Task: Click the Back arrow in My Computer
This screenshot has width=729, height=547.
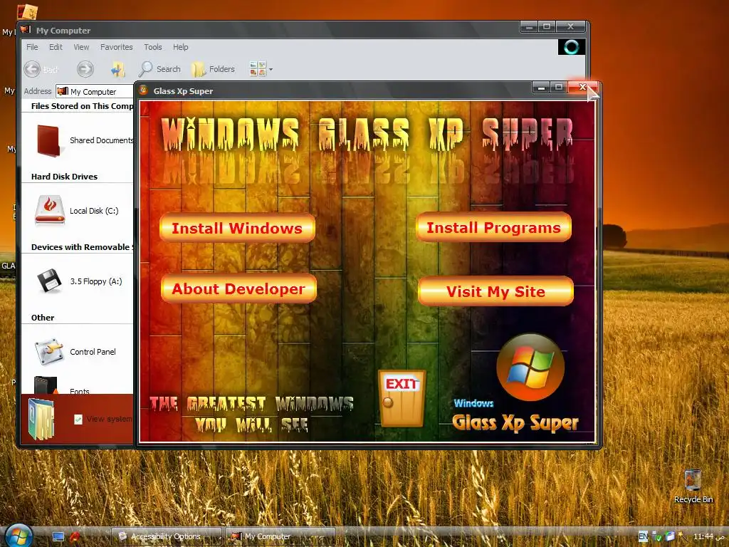Action: coord(32,69)
